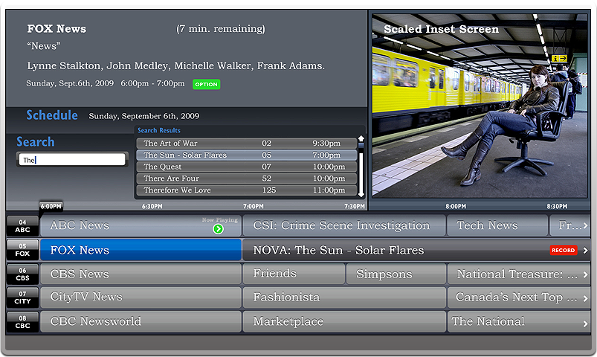Select channel 06 CBS badge

[22, 274]
